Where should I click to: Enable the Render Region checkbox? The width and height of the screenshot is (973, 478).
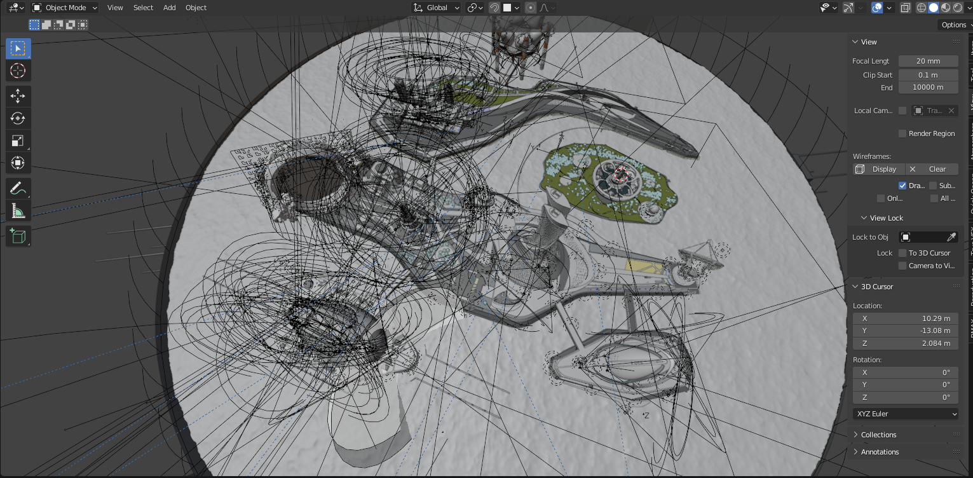tap(902, 133)
